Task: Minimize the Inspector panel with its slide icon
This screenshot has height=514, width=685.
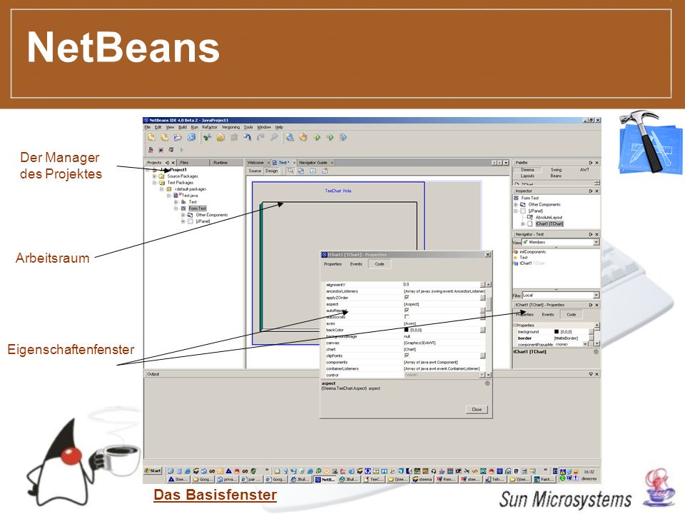Action: coord(591,191)
